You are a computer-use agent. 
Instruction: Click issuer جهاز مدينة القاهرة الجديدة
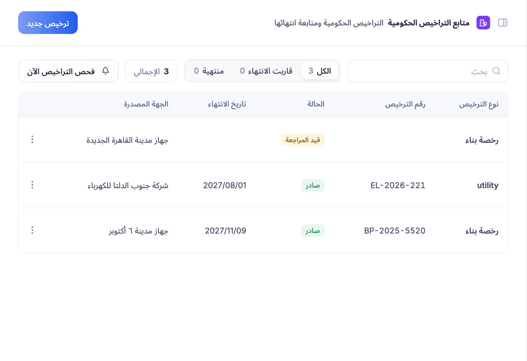(x=127, y=140)
